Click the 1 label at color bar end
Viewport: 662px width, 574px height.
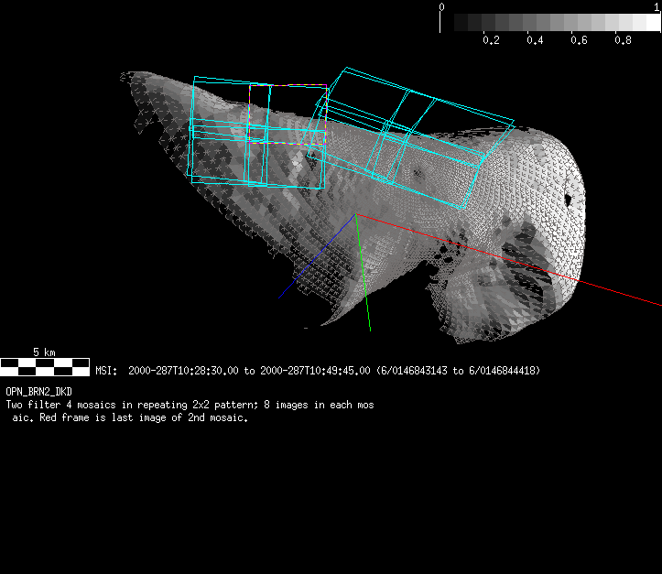(657, 6)
